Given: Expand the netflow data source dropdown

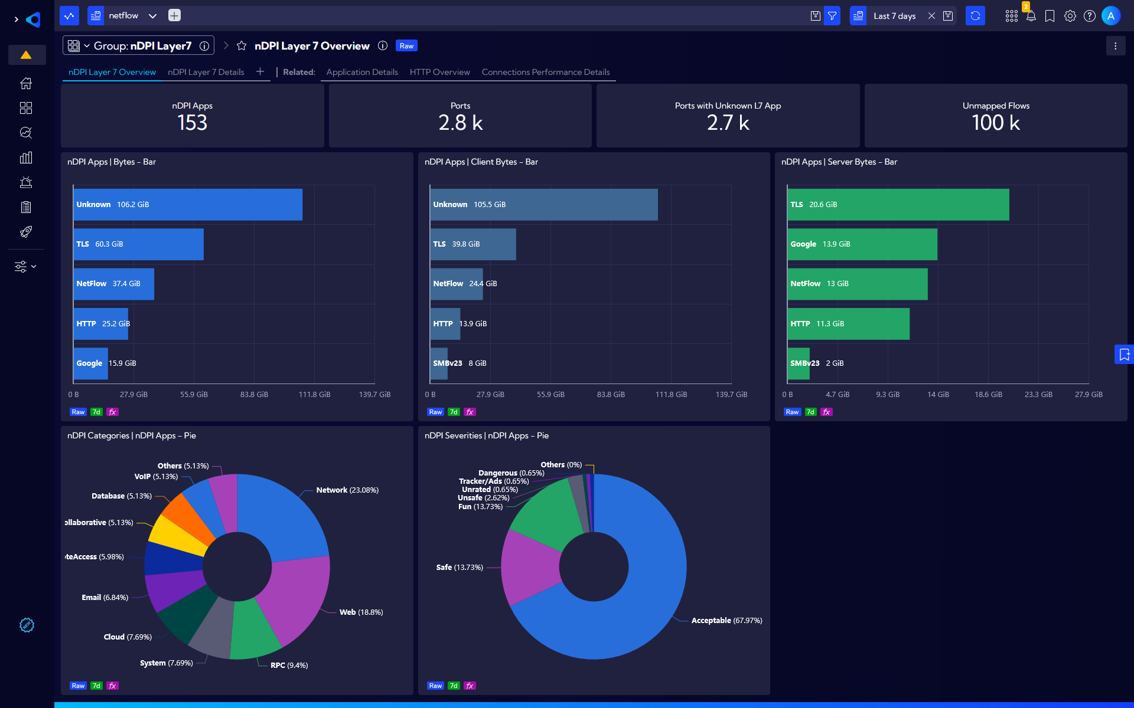Looking at the screenshot, I should pyautogui.click(x=152, y=16).
